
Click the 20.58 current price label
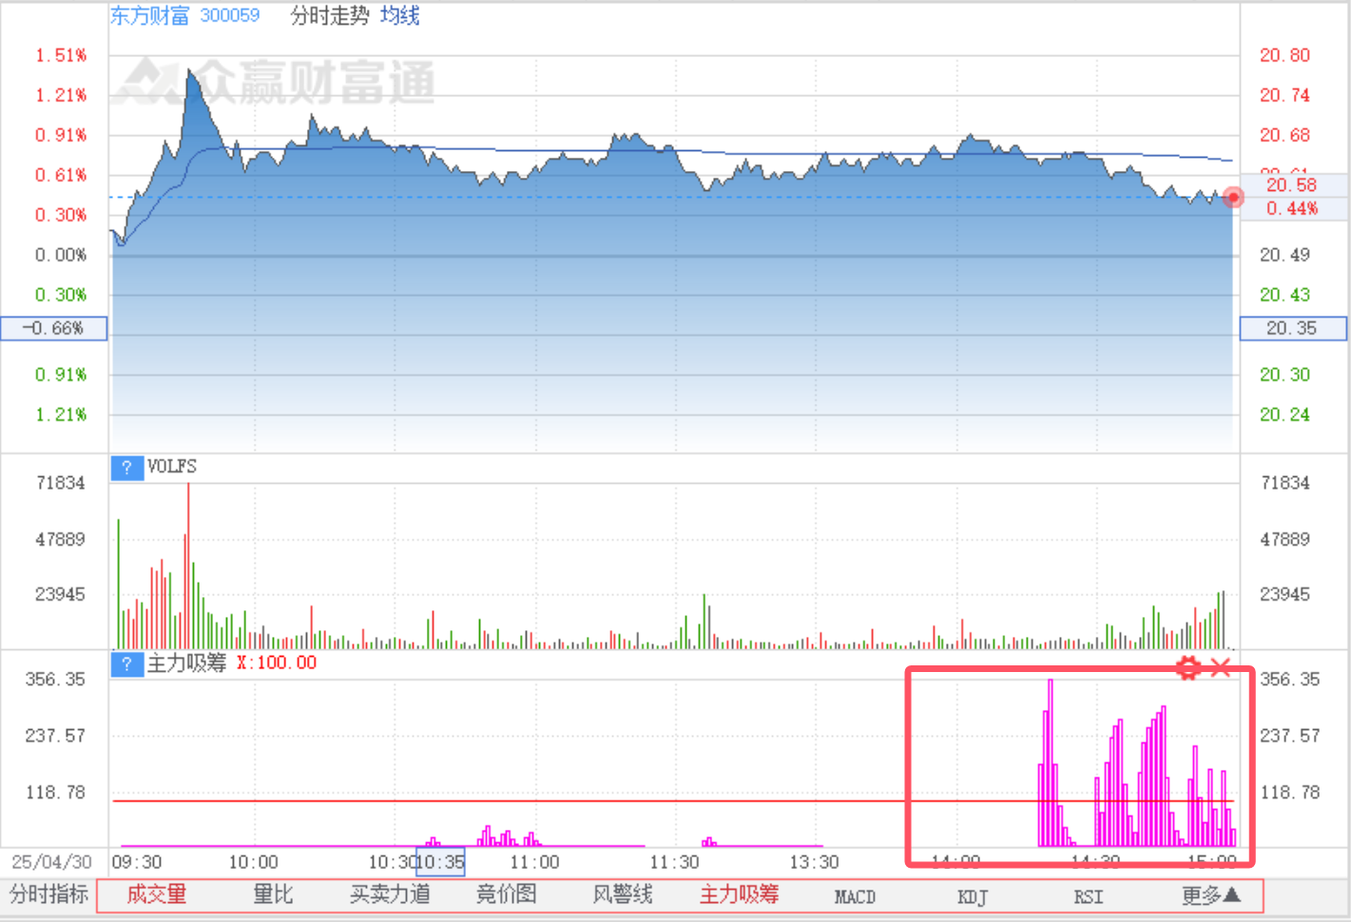tap(1291, 185)
